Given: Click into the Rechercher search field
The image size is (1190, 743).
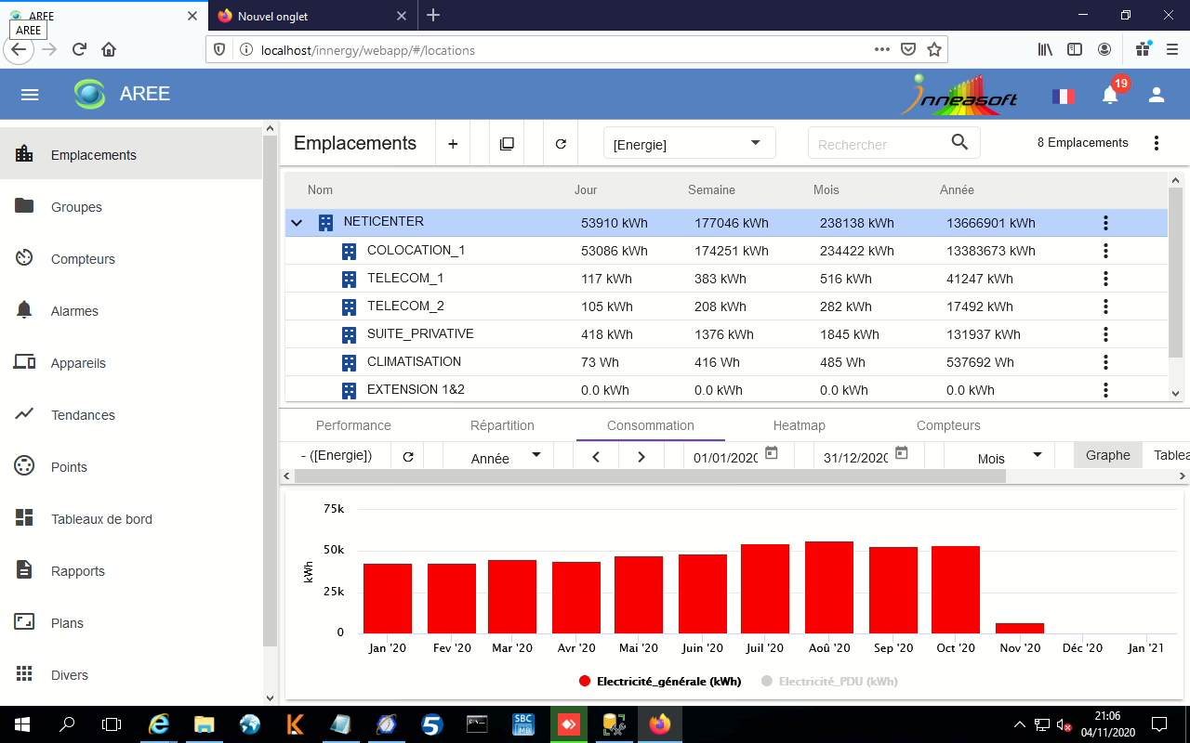Looking at the screenshot, I should 879,144.
